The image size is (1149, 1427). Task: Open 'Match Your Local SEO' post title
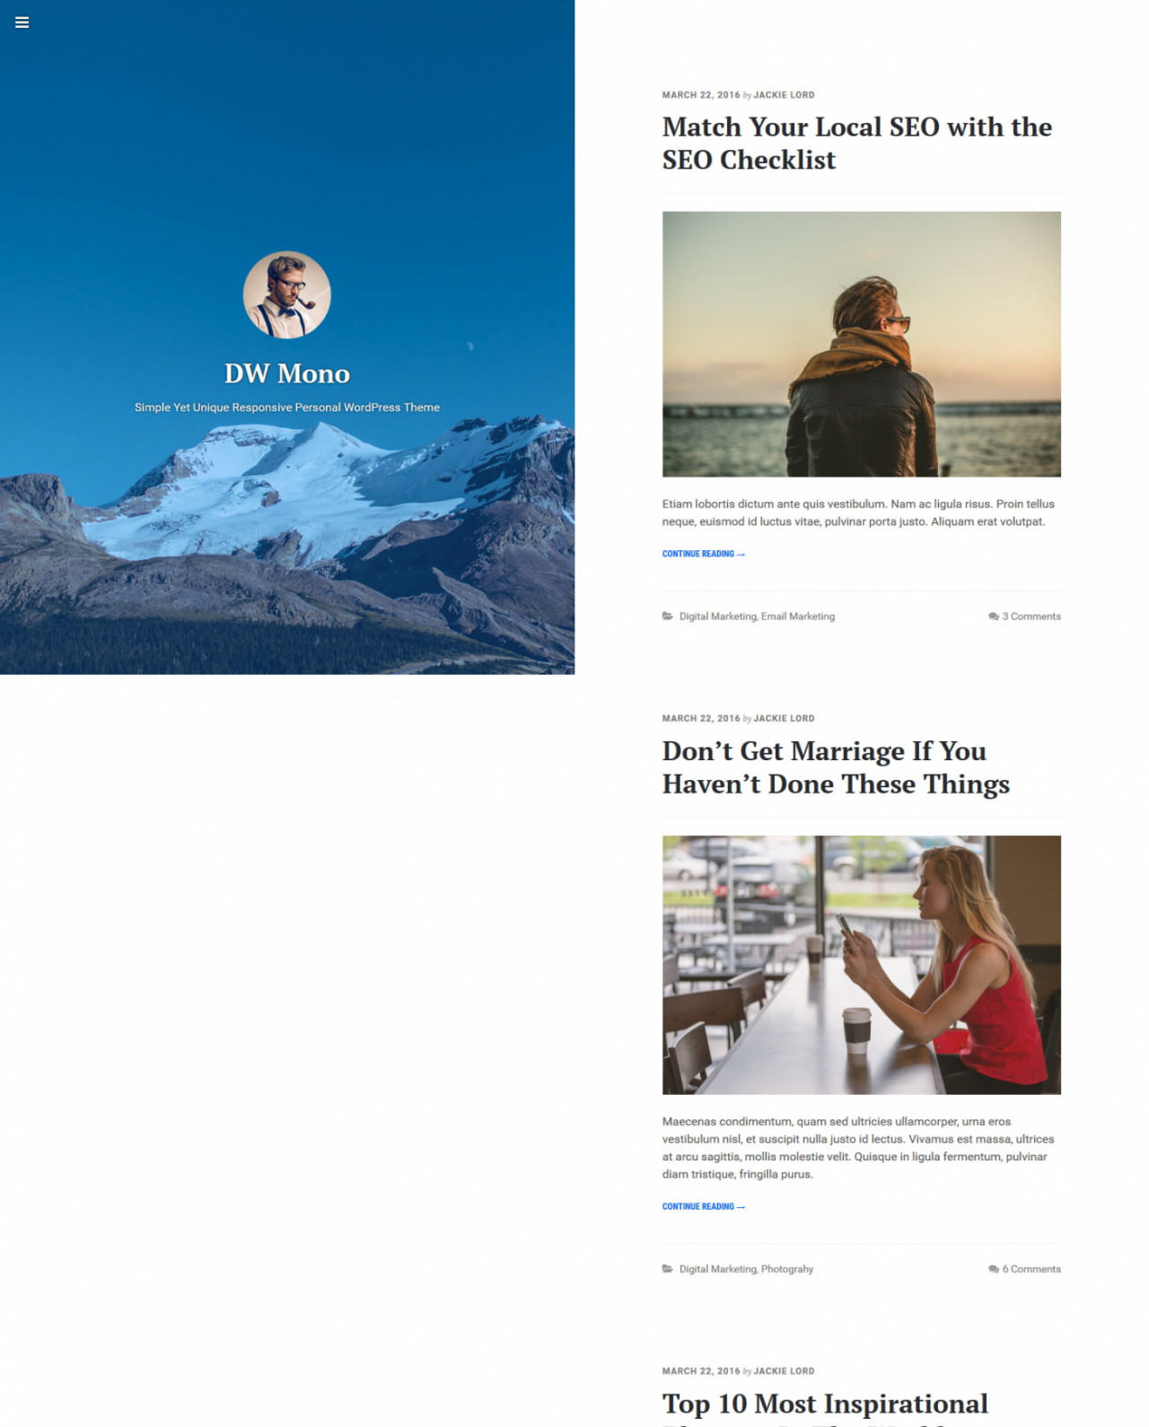pyautogui.click(x=857, y=143)
